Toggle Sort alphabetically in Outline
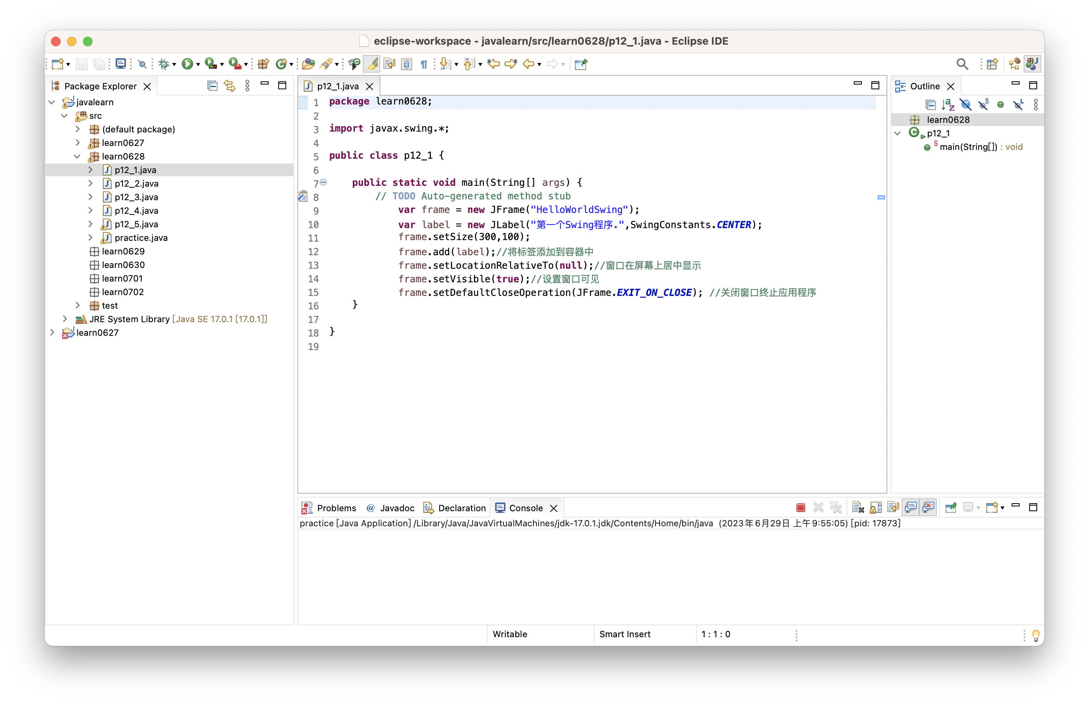1089x705 pixels. point(948,105)
